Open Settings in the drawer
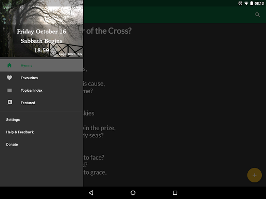This screenshot has height=199, width=266. tap(13, 120)
